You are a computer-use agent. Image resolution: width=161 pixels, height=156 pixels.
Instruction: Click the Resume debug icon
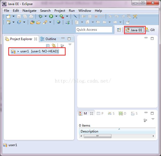click(x=84, y=16)
